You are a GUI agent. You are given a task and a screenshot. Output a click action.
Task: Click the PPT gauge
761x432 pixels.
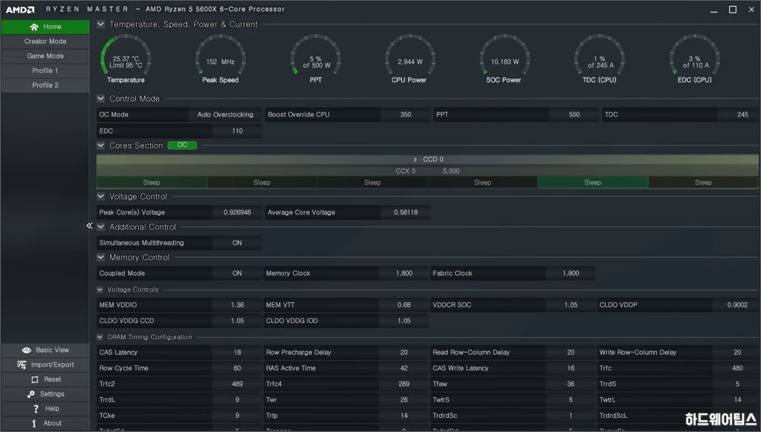(315, 59)
